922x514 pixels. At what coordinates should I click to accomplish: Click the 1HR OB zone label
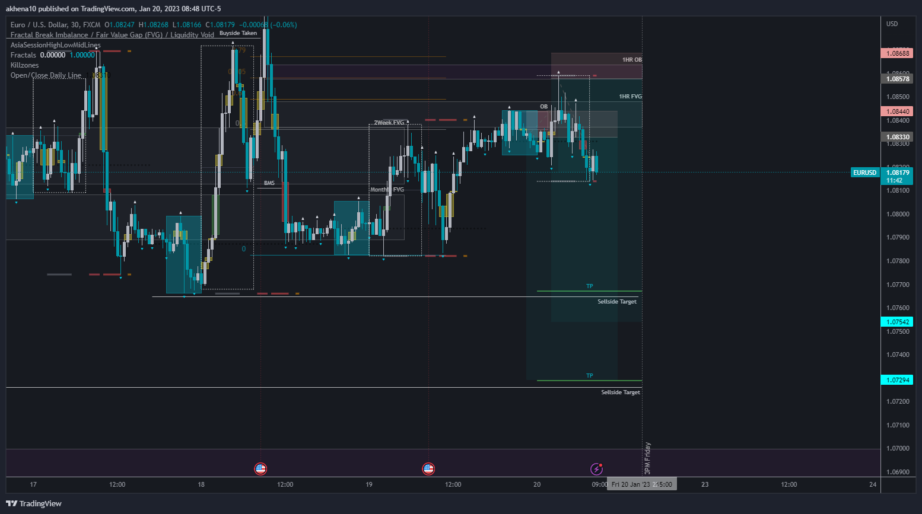[x=632, y=60]
